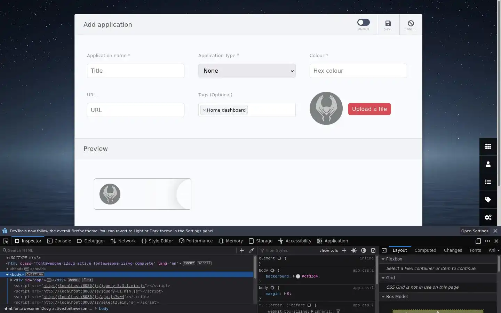
Task: Open the list icon in sidebar
Action: (x=488, y=182)
